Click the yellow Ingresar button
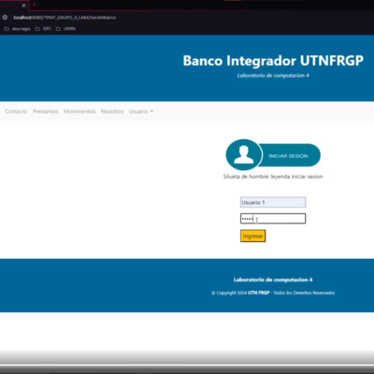Screen dimensions: 374x374 (252, 236)
